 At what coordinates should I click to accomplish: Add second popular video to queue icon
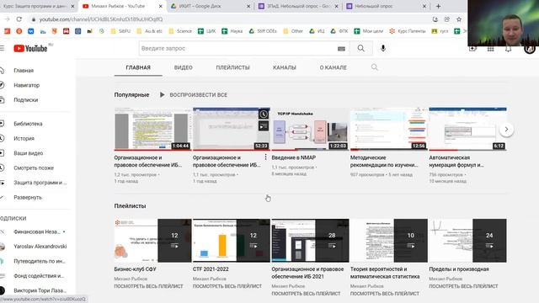264,126
